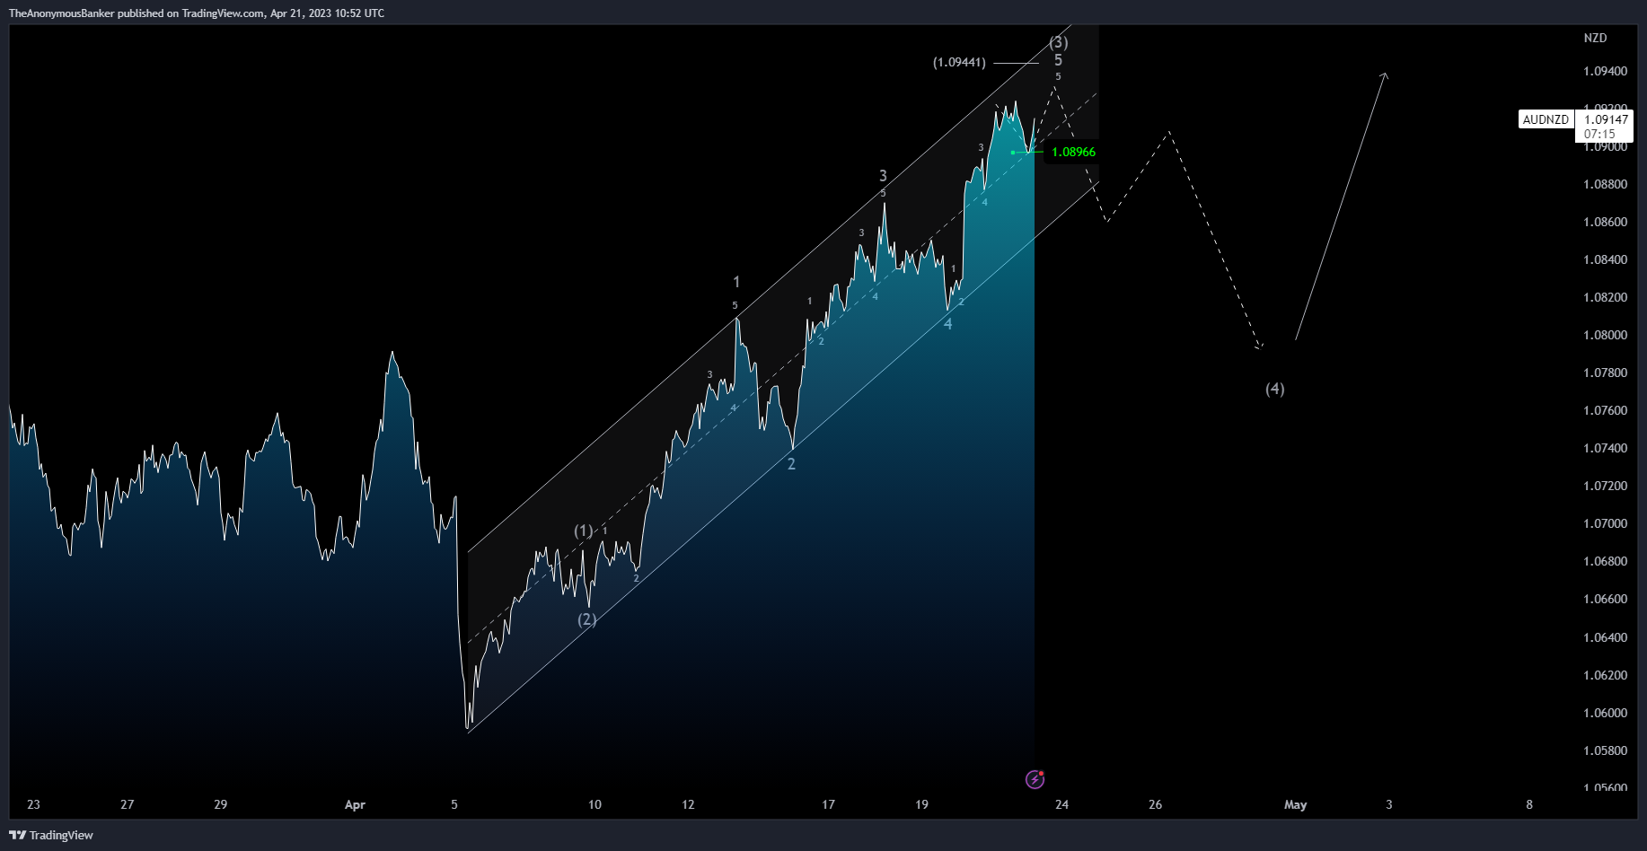Click the 1.07000 price axis value

click(x=1605, y=523)
